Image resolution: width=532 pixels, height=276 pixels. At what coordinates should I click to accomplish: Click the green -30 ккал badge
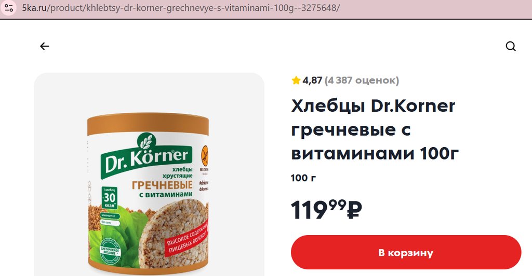(110, 197)
